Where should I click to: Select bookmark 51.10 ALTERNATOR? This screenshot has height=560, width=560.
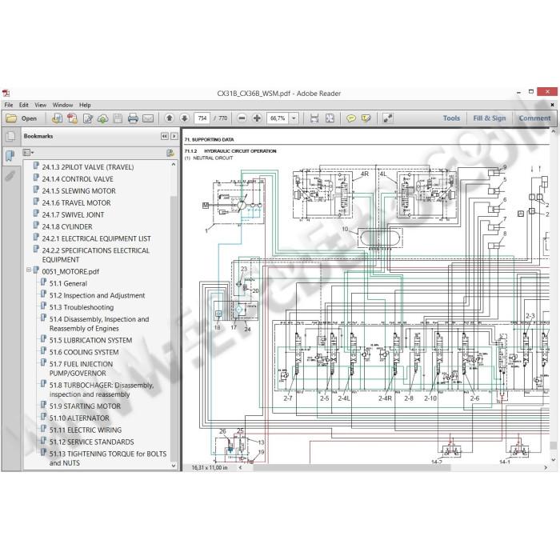click(x=79, y=418)
